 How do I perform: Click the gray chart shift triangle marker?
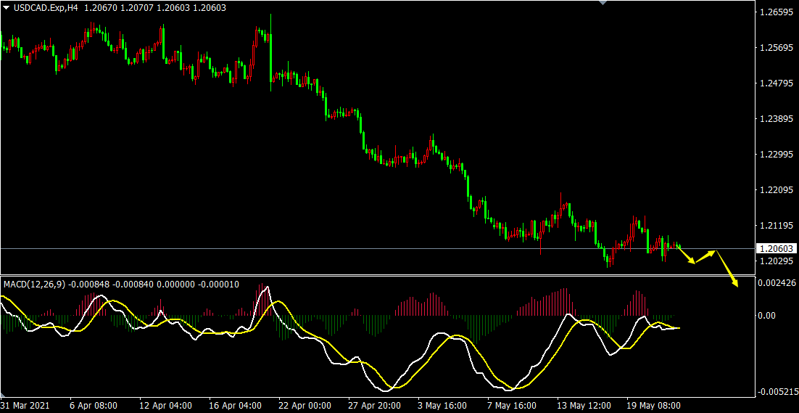click(x=602, y=3)
